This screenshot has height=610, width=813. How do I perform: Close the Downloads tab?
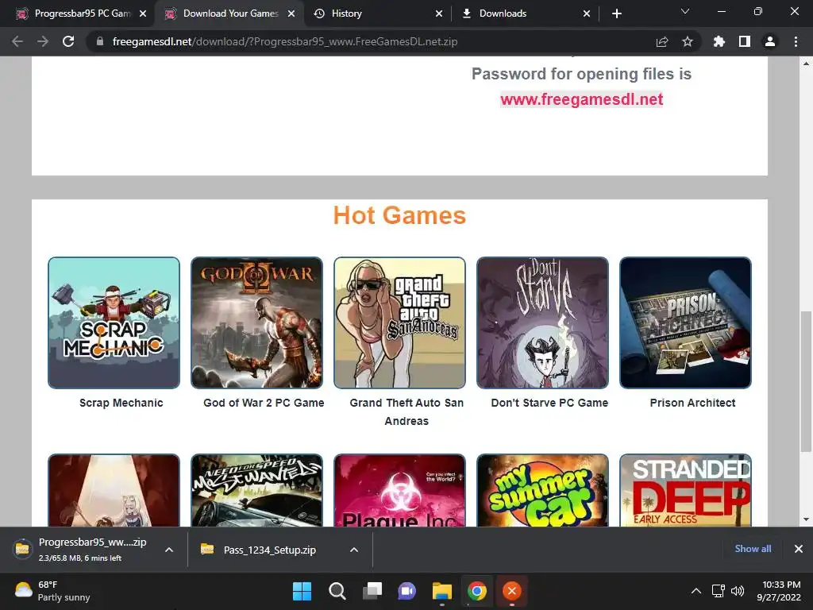[x=587, y=14]
